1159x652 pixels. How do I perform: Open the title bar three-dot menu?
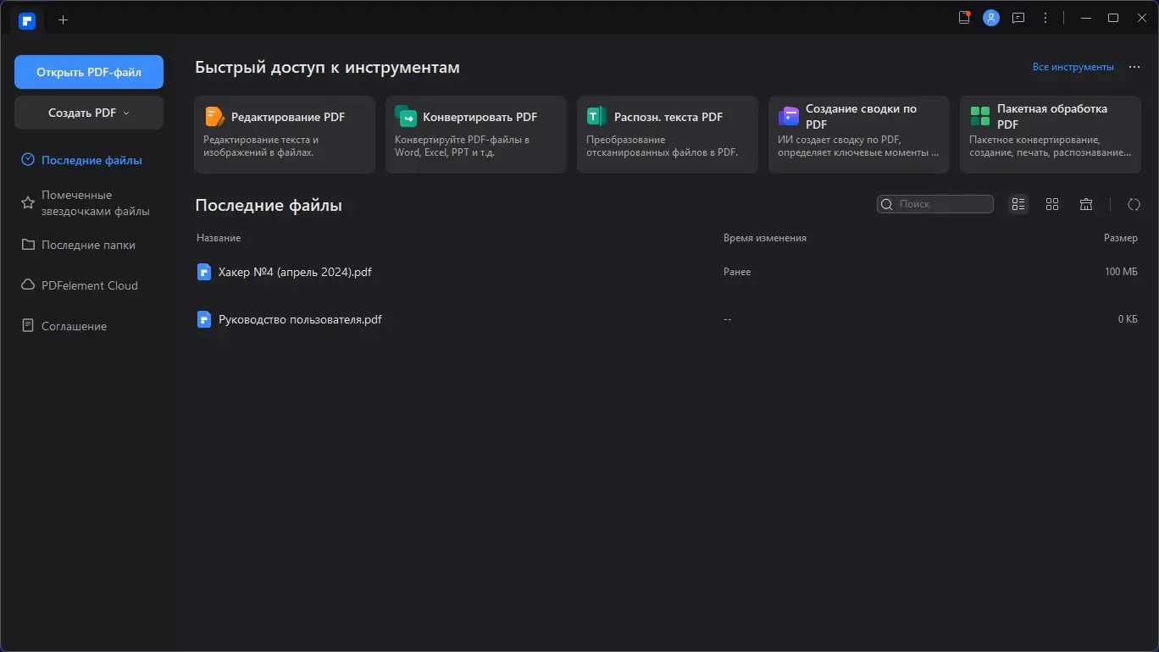pyautogui.click(x=1045, y=18)
